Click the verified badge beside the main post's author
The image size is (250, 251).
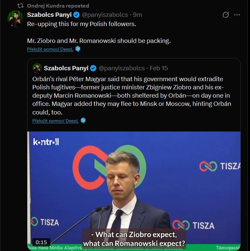76,15
